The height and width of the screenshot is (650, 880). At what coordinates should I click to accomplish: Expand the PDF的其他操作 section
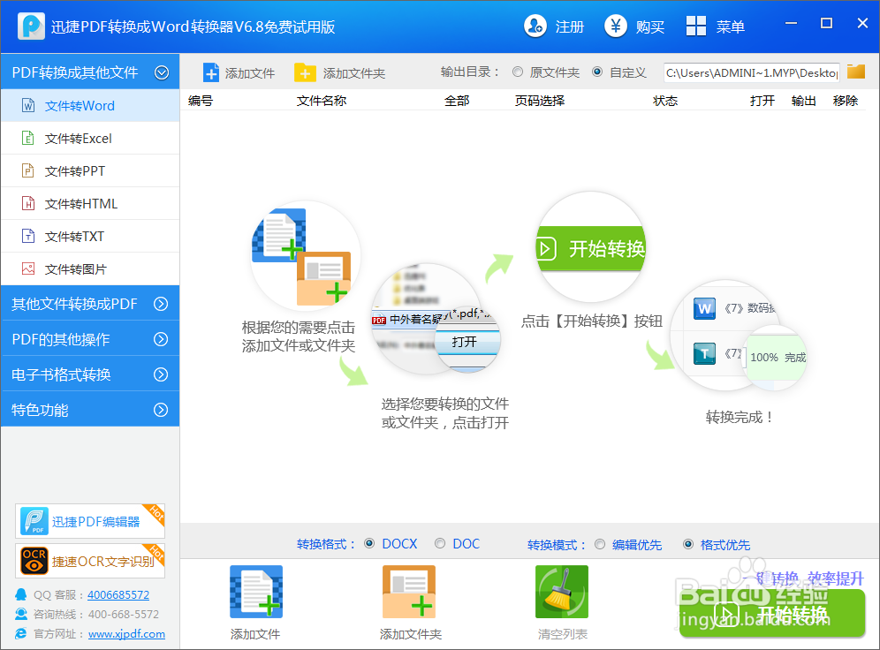click(x=90, y=339)
